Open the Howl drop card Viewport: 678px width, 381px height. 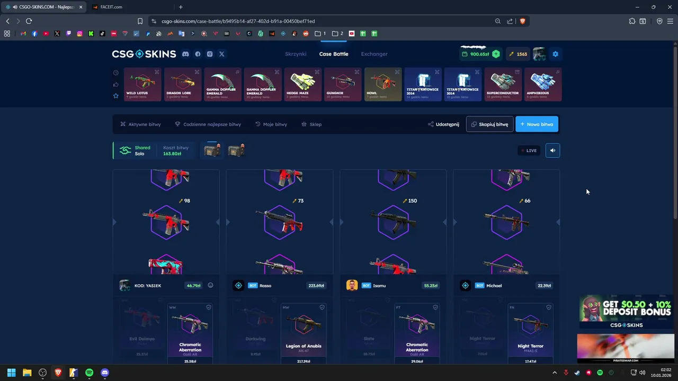point(383,84)
